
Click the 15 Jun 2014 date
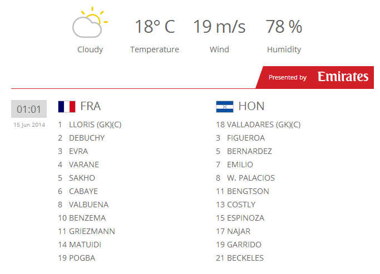point(29,124)
